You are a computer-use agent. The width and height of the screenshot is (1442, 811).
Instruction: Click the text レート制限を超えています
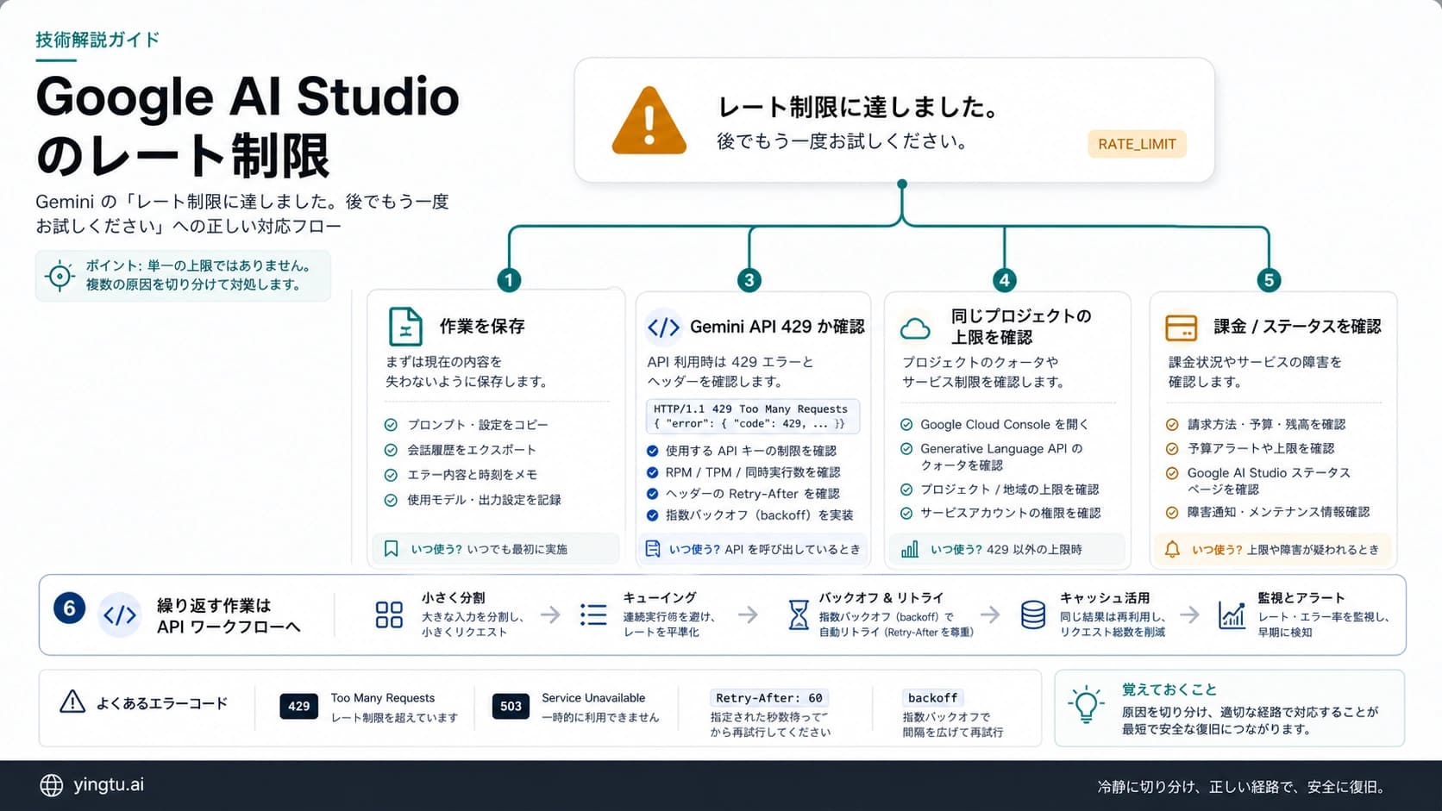[394, 717]
